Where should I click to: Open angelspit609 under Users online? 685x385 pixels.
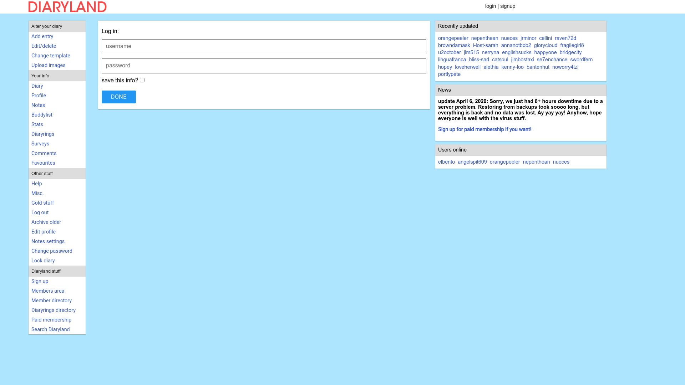472,162
